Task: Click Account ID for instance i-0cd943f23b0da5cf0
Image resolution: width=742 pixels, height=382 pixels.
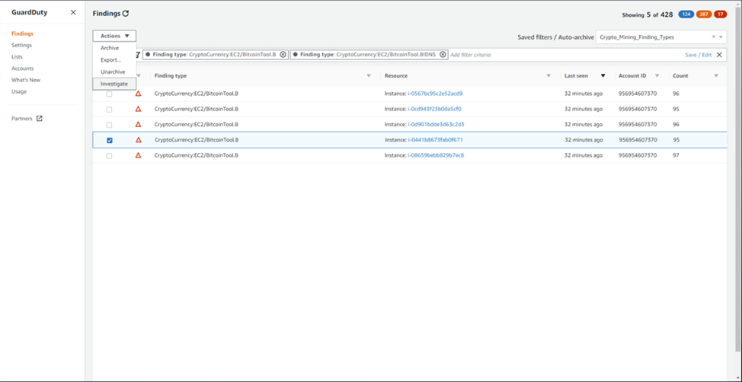Action: coord(638,109)
